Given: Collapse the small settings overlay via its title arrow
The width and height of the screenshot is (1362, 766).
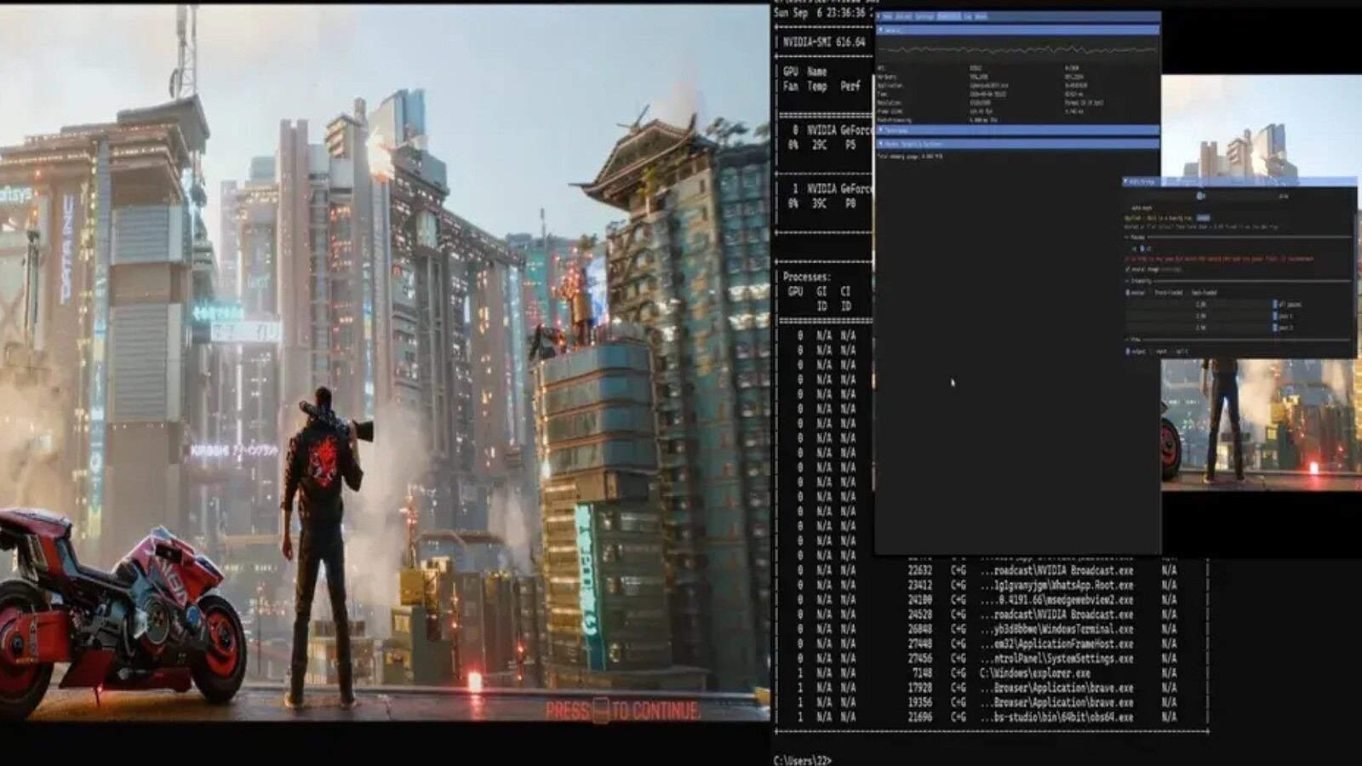Looking at the screenshot, I should [x=1125, y=181].
